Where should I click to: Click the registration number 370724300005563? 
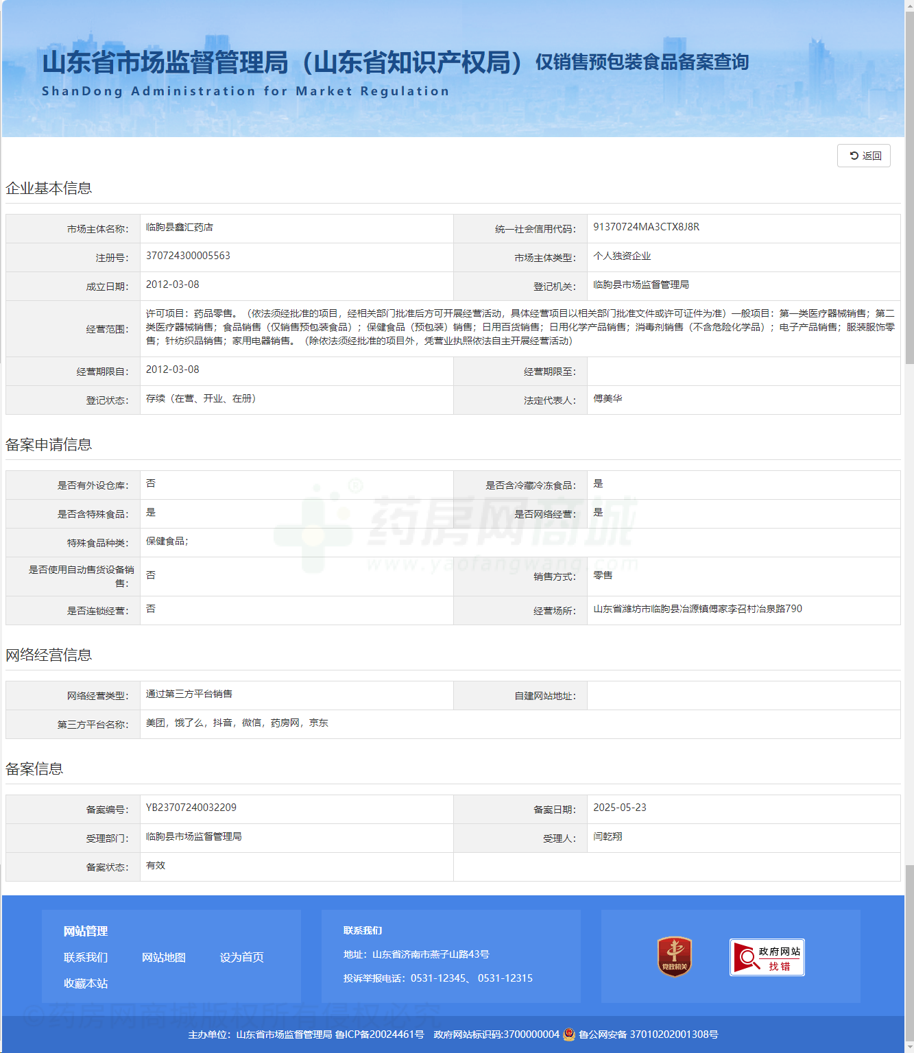click(188, 256)
